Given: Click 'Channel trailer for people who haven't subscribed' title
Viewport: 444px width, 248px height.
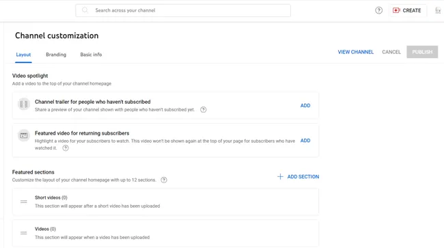Looking at the screenshot, I should [x=93, y=102].
